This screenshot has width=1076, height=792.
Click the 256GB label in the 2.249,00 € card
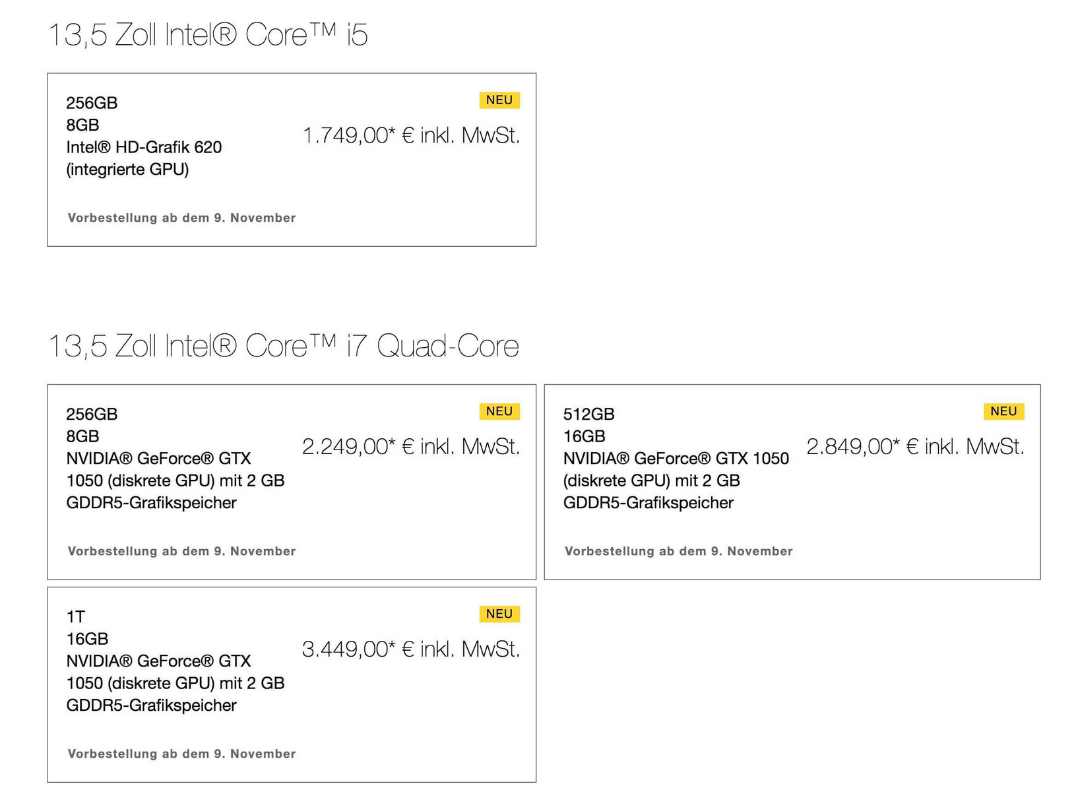coord(92,414)
